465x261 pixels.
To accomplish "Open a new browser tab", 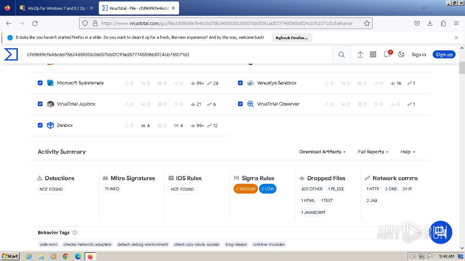I will pos(187,8).
